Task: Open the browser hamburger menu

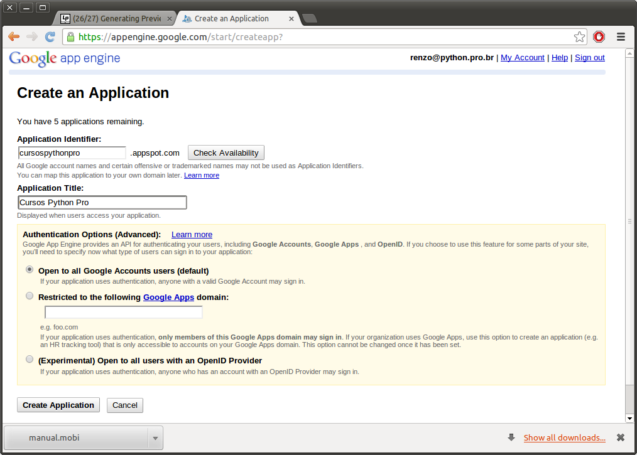Action: [x=621, y=36]
